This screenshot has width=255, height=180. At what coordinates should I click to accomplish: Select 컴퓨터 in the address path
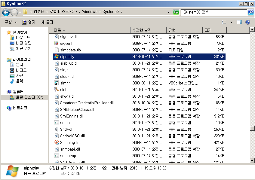[39, 12]
